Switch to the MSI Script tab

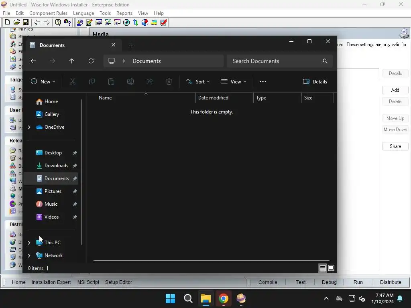[88, 282]
